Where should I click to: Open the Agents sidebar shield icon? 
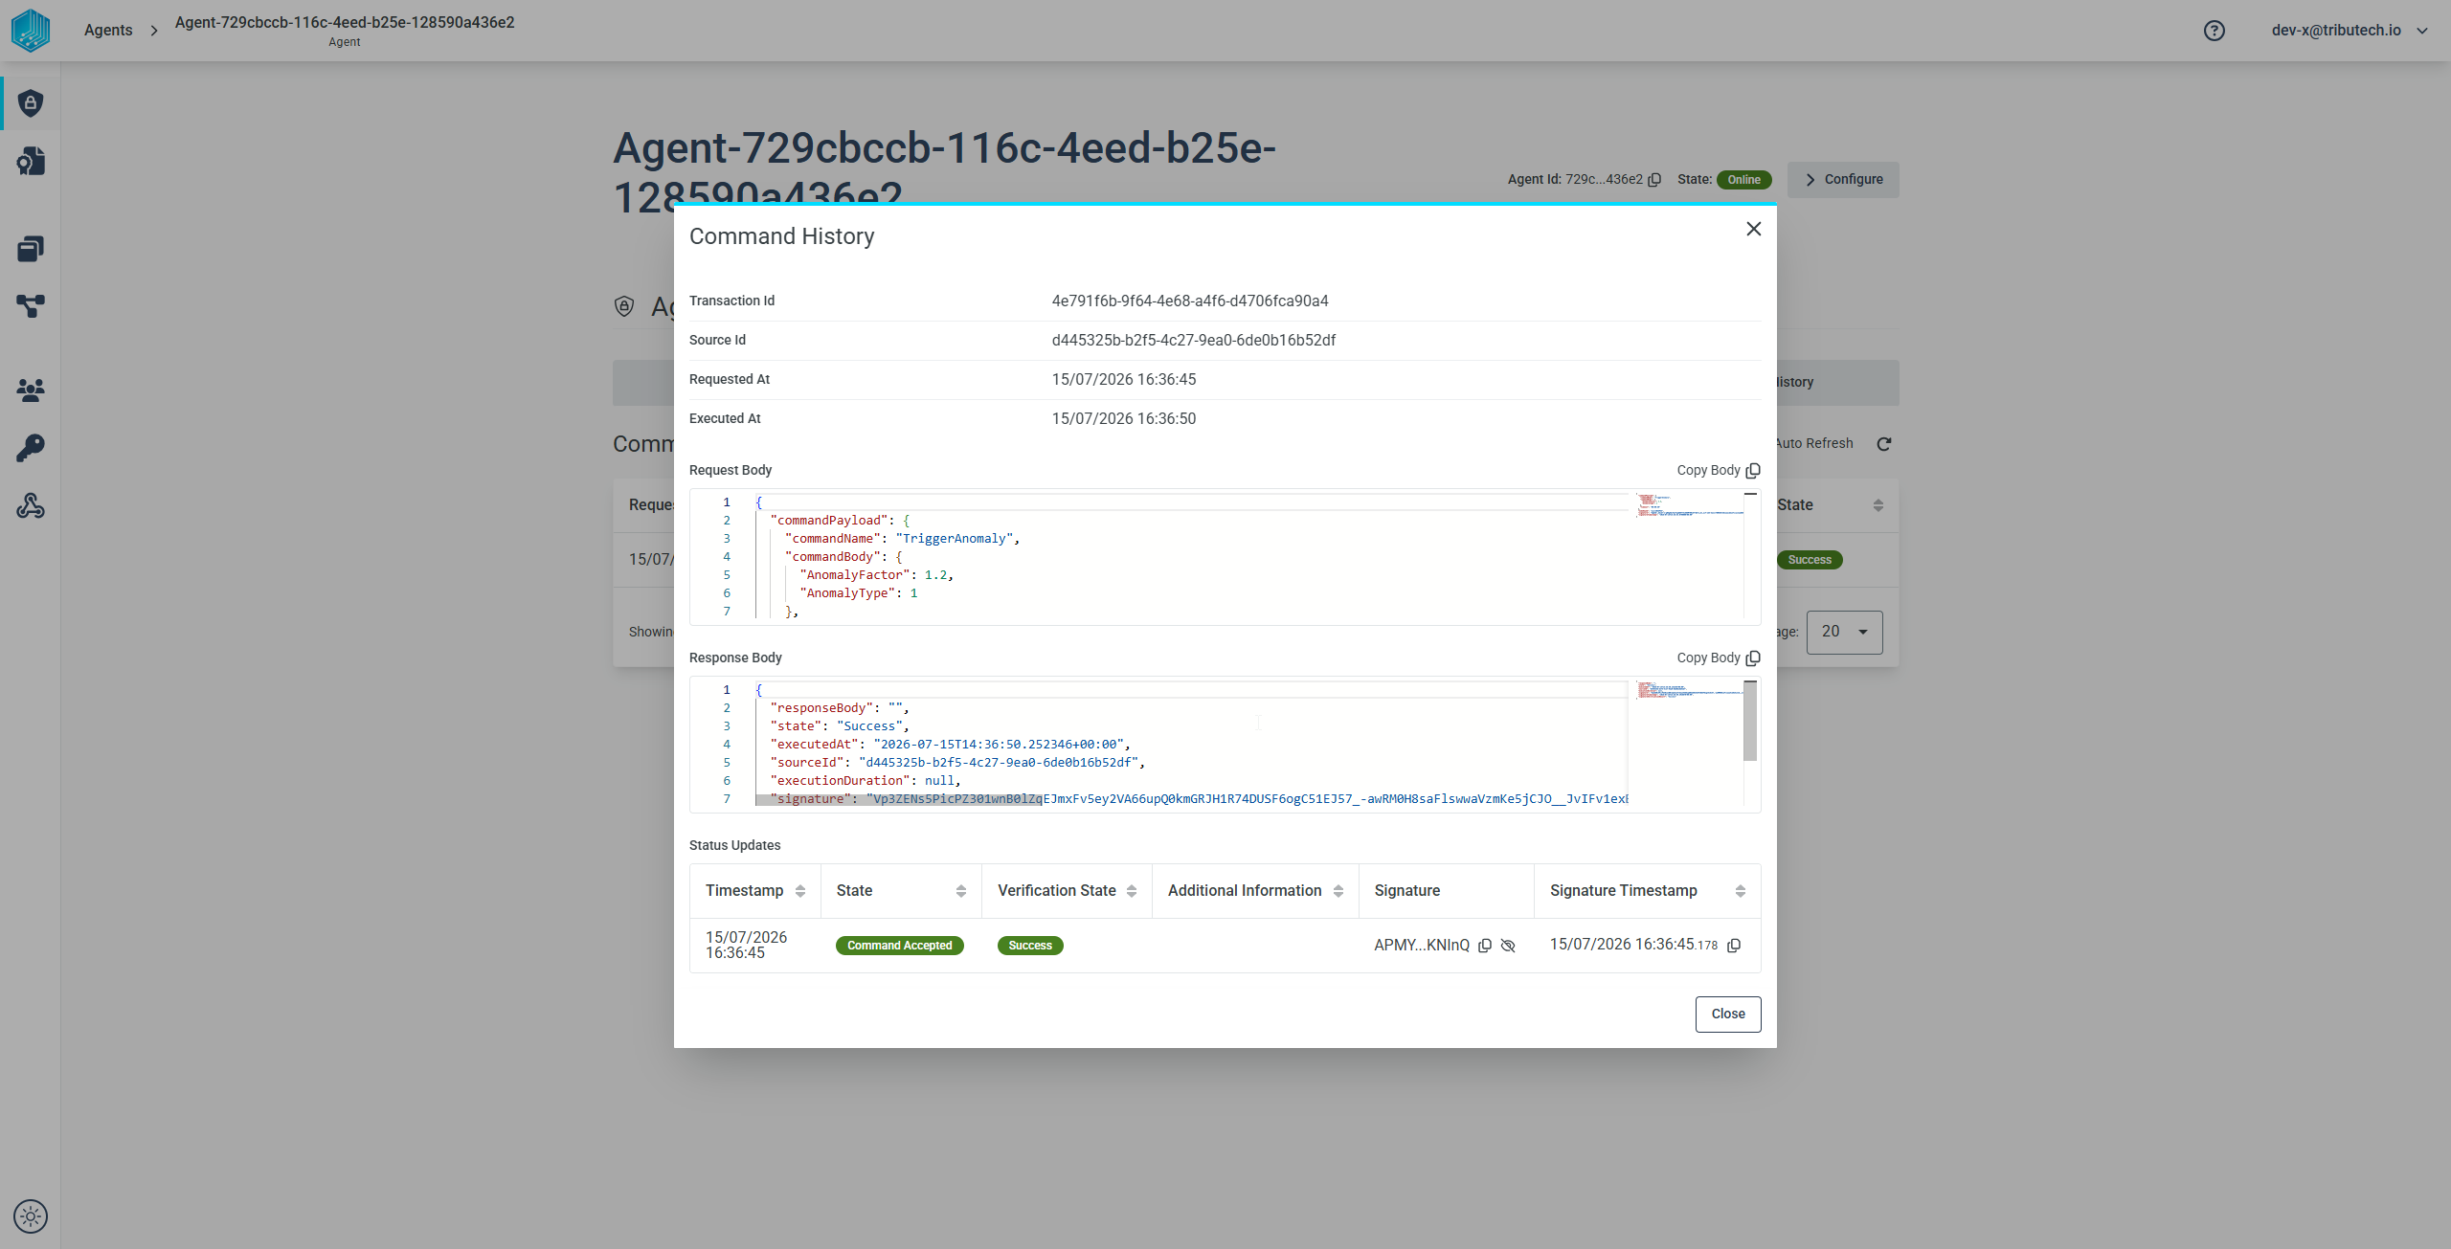point(31,103)
